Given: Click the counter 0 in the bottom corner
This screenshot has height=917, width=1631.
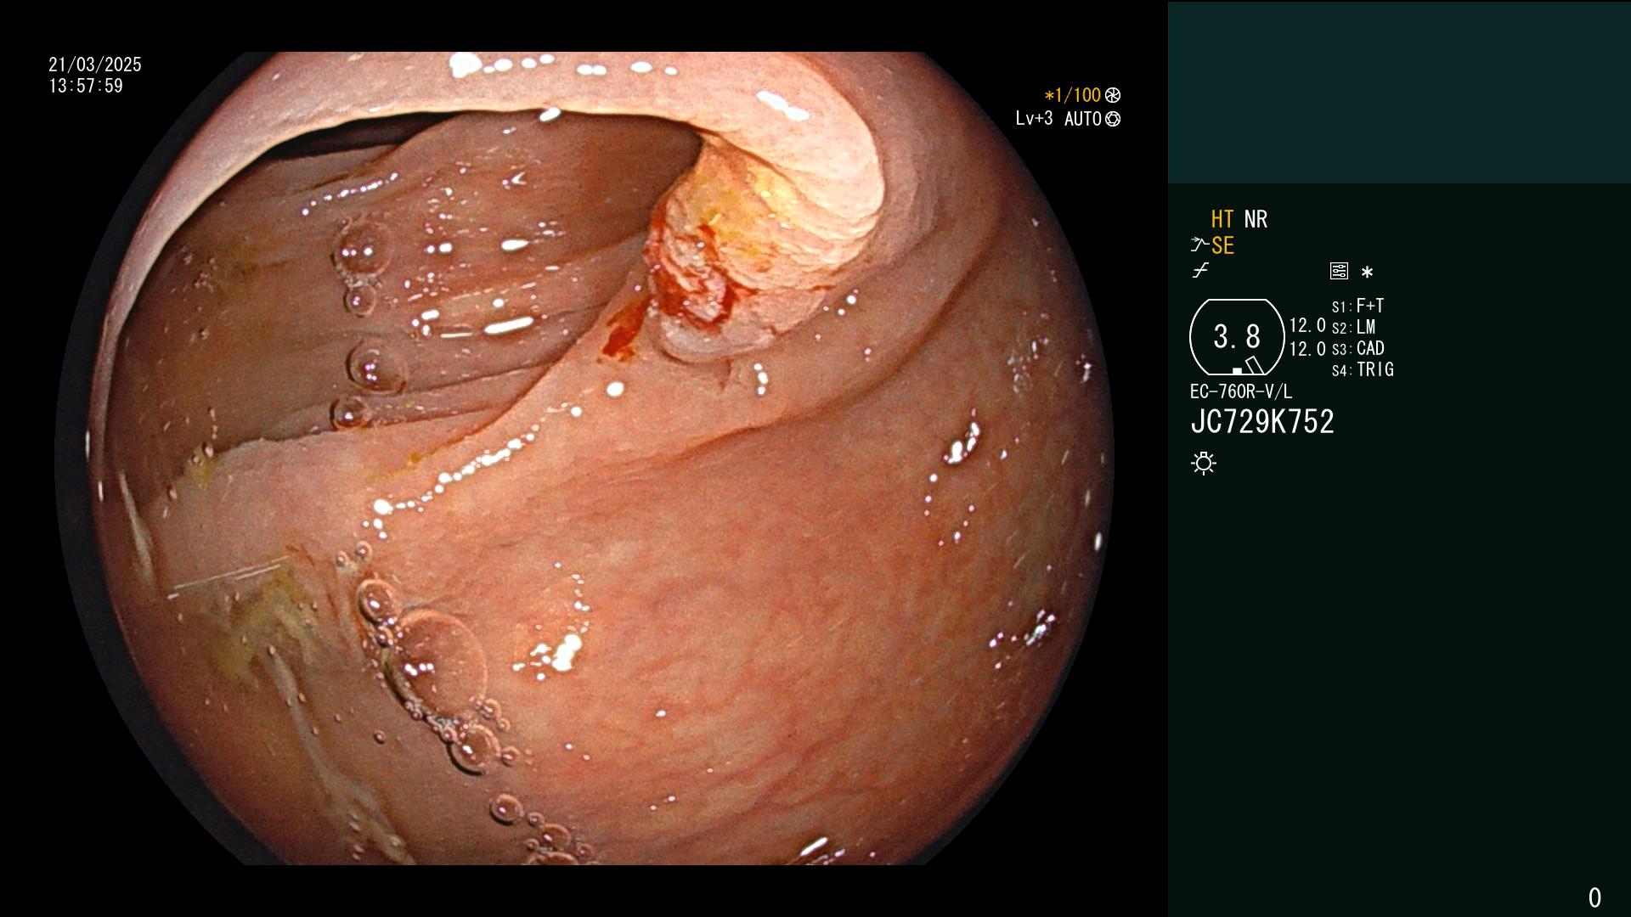Looking at the screenshot, I should point(1594,897).
